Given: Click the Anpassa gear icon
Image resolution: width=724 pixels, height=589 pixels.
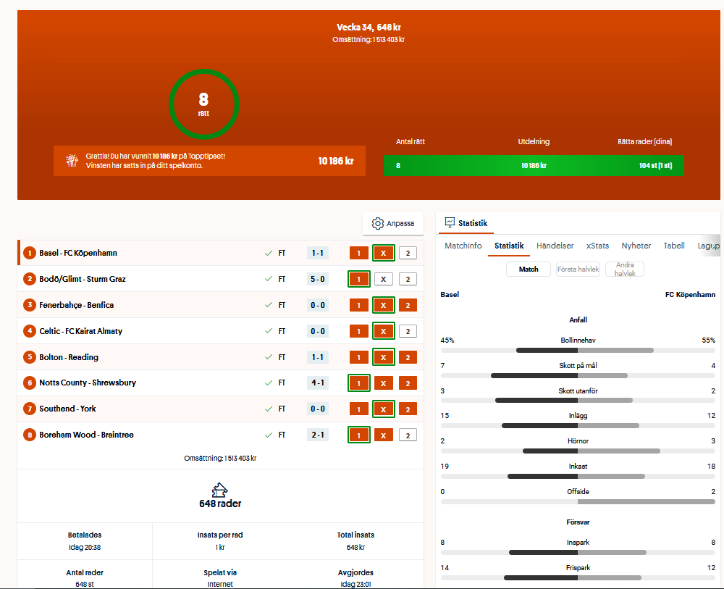Looking at the screenshot, I should (x=378, y=224).
